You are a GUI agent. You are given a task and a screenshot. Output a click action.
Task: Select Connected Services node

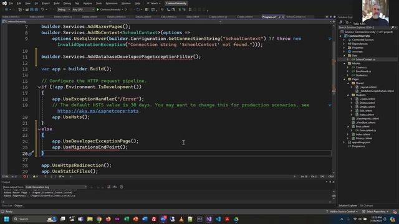363,40
